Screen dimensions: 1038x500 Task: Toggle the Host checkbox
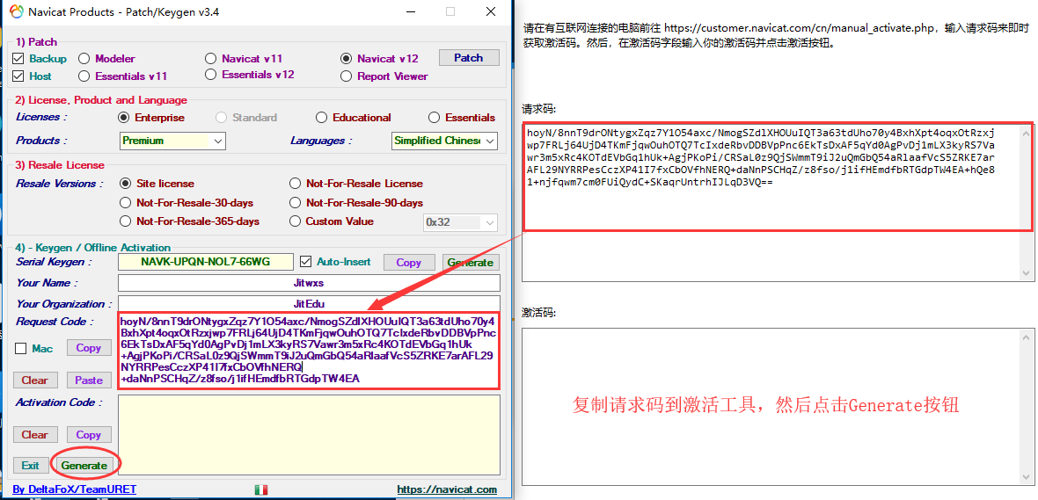(18, 76)
